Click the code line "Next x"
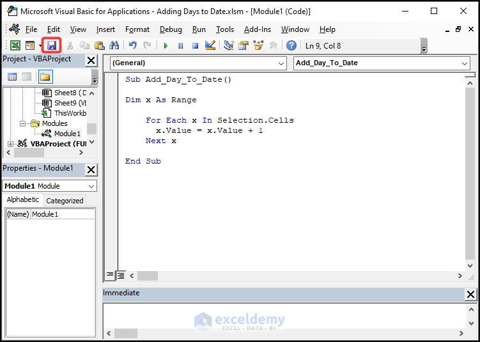This screenshot has height=342, width=480. click(161, 141)
